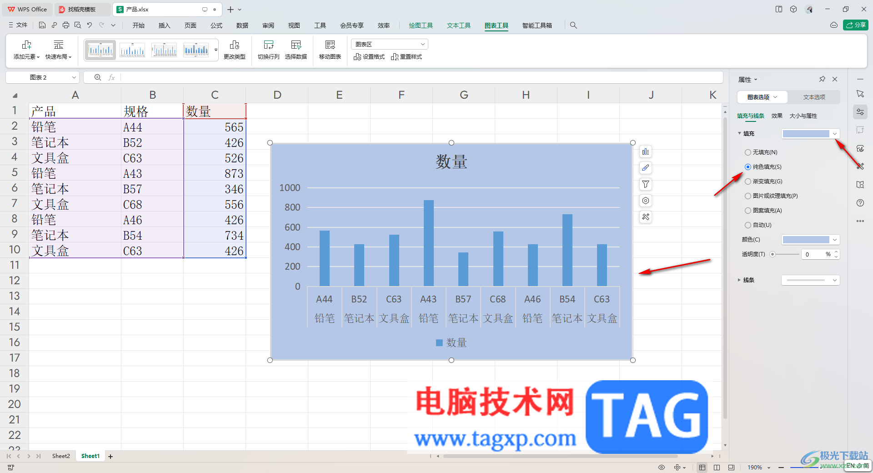
Task: Click Move Chart (移动图表) icon
Action: click(x=330, y=50)
